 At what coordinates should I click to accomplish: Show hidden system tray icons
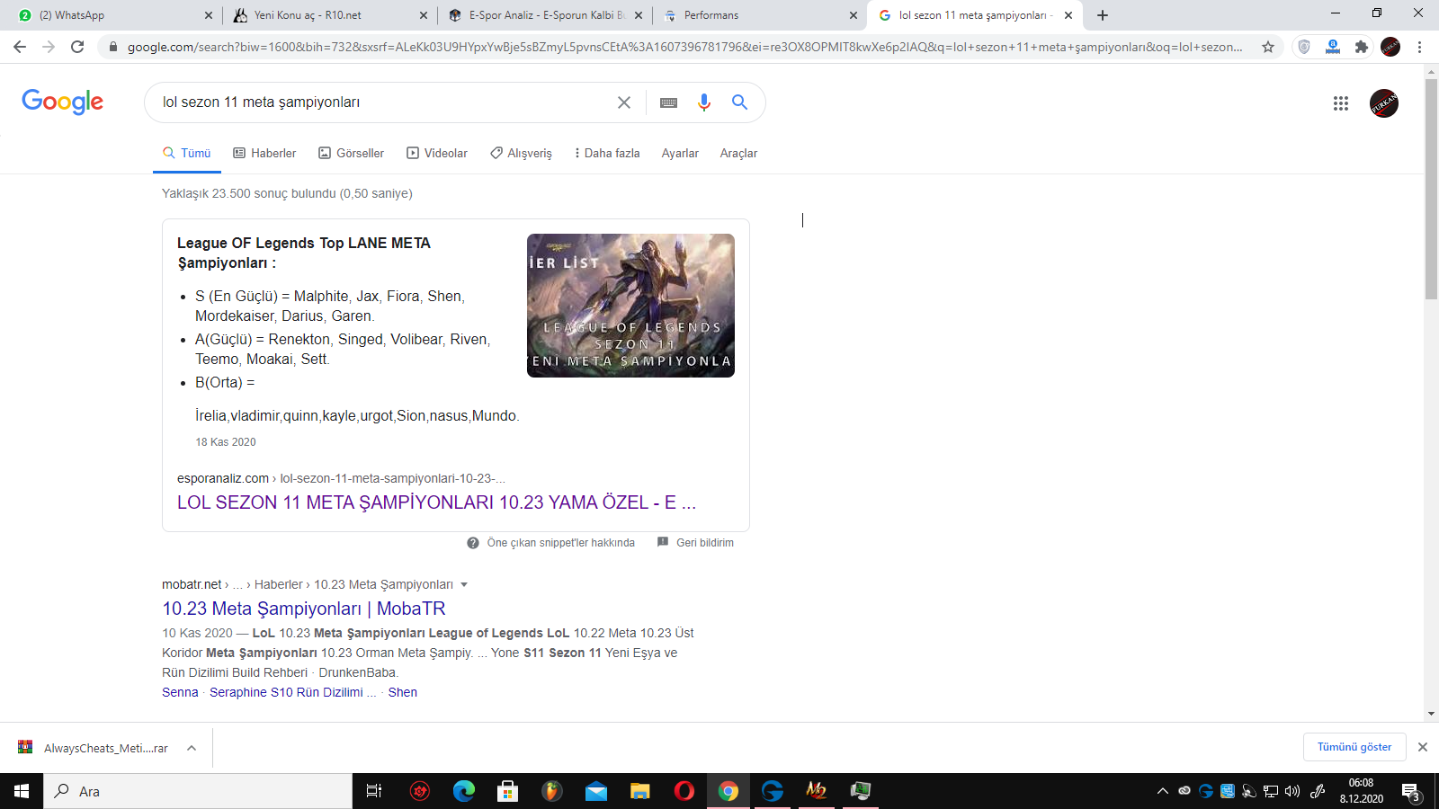click(x=1163, y=791)
